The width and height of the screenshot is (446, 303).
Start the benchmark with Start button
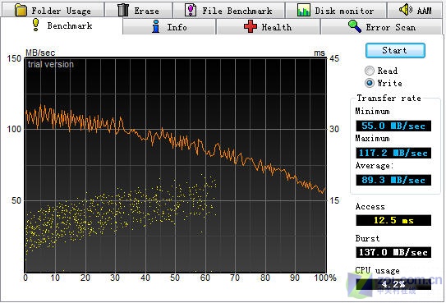(395, 50)
